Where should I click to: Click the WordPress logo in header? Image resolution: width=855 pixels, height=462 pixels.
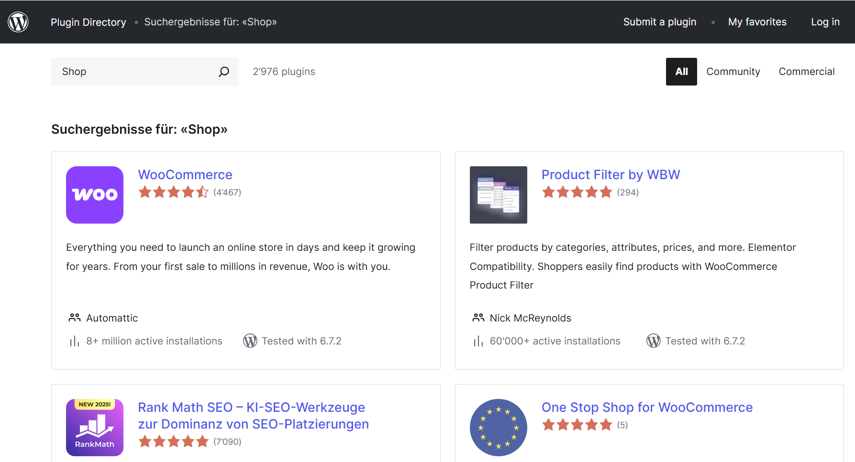tap(18, 22)
